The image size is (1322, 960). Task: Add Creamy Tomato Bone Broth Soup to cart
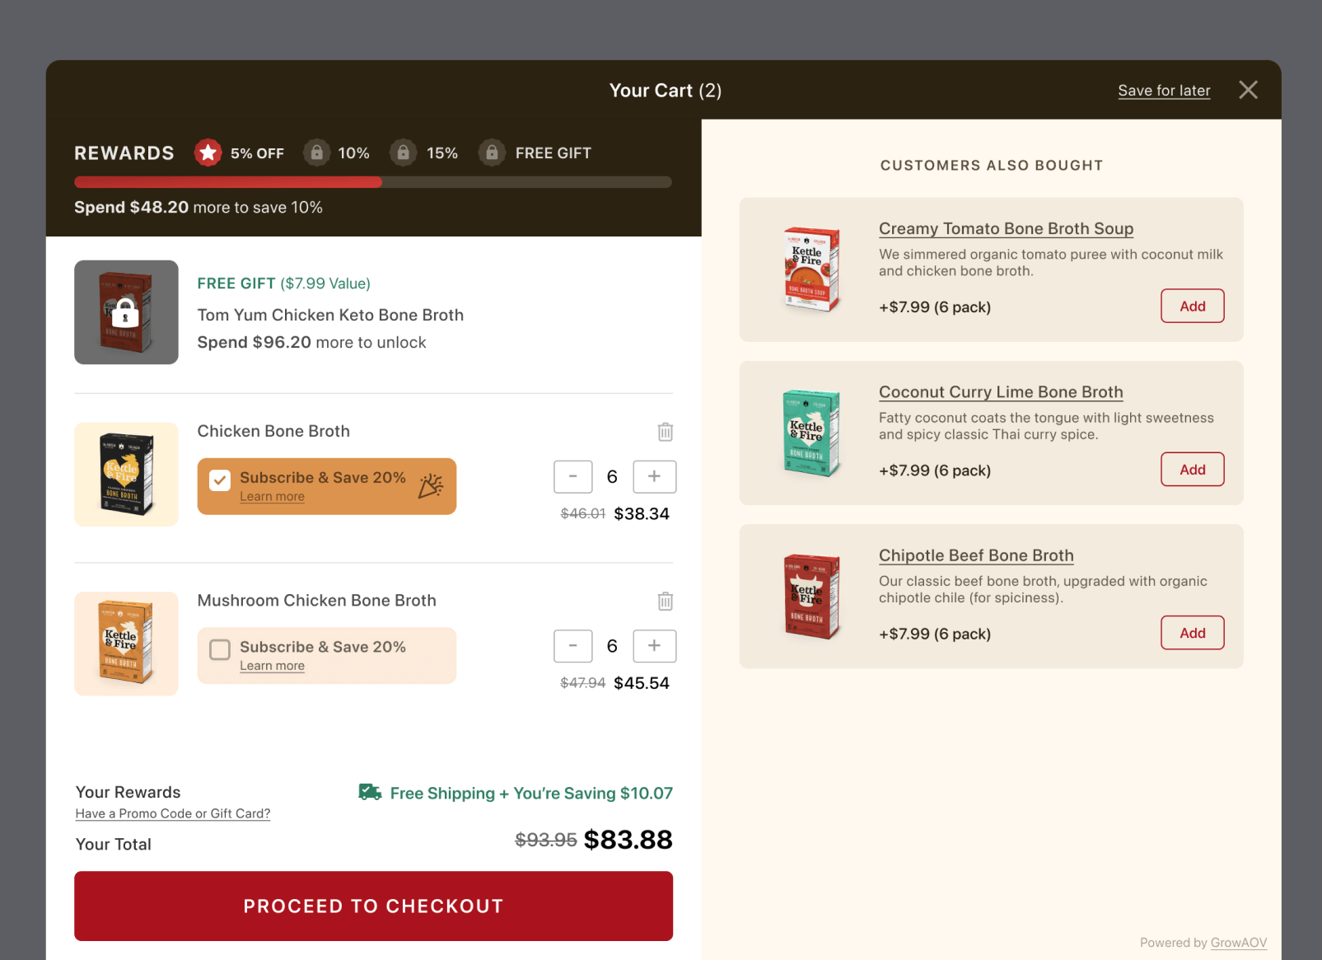click(1192, 306)
